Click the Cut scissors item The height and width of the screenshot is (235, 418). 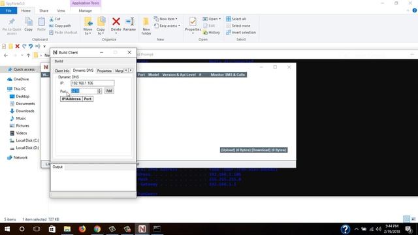click(55, 19)
